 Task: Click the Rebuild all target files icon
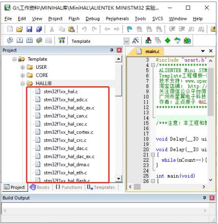tap(30, 40)
